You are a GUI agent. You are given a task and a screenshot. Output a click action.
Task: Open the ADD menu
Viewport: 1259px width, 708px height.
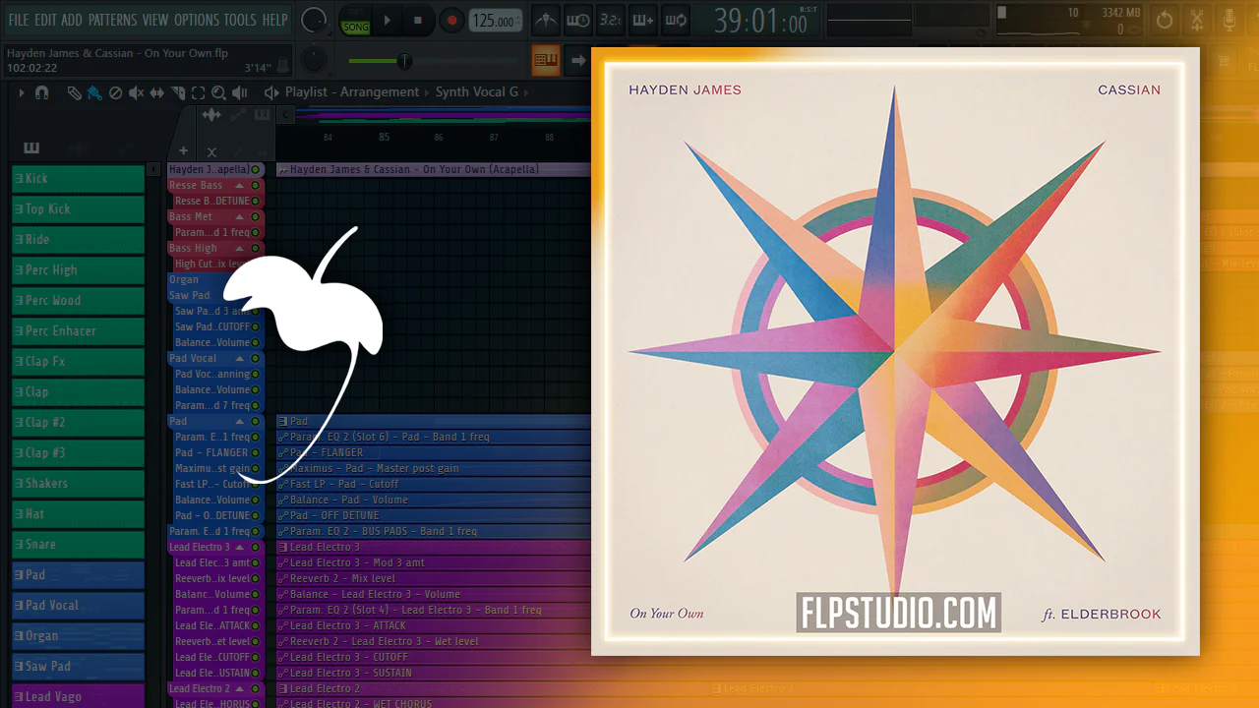coord(72,20)
